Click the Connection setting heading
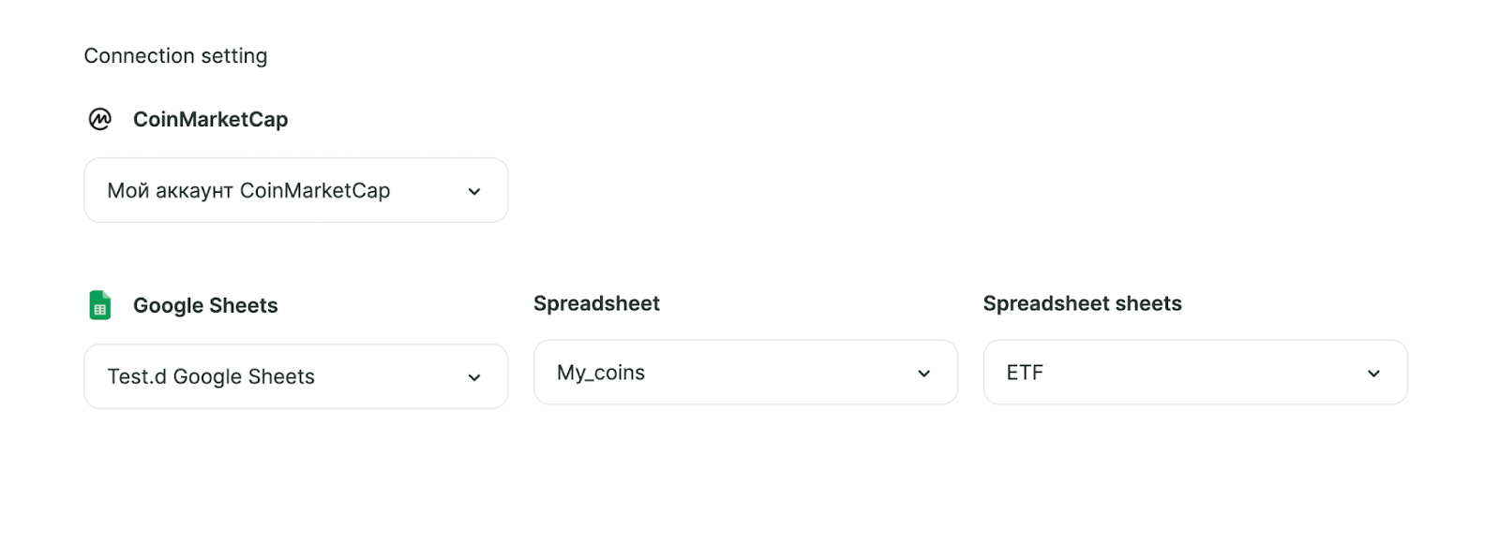This screenshot has width=1500, height=543. click(176, 56)
